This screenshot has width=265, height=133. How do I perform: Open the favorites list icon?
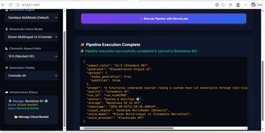click(230, 5)
